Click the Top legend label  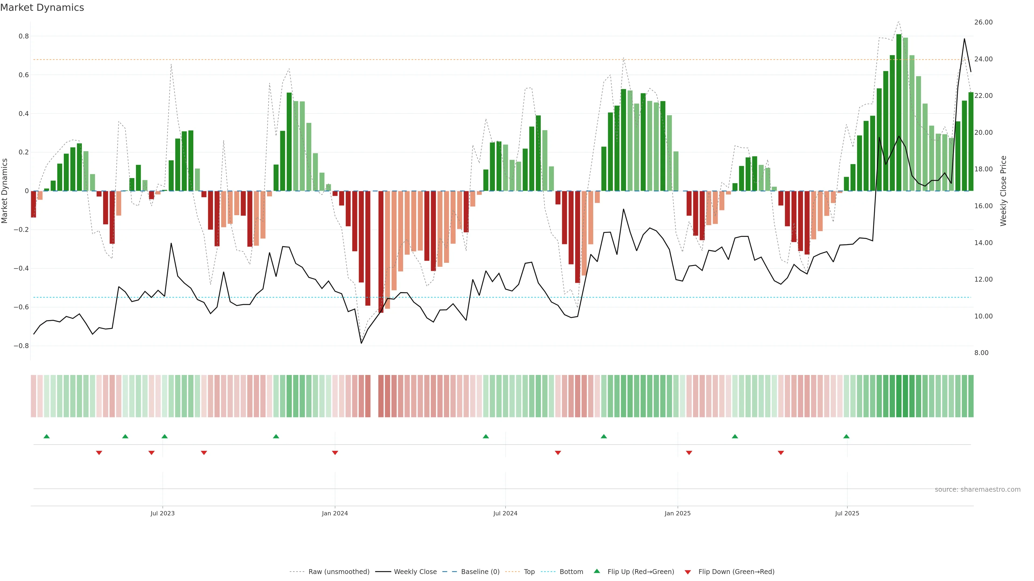tap(529, 572)
